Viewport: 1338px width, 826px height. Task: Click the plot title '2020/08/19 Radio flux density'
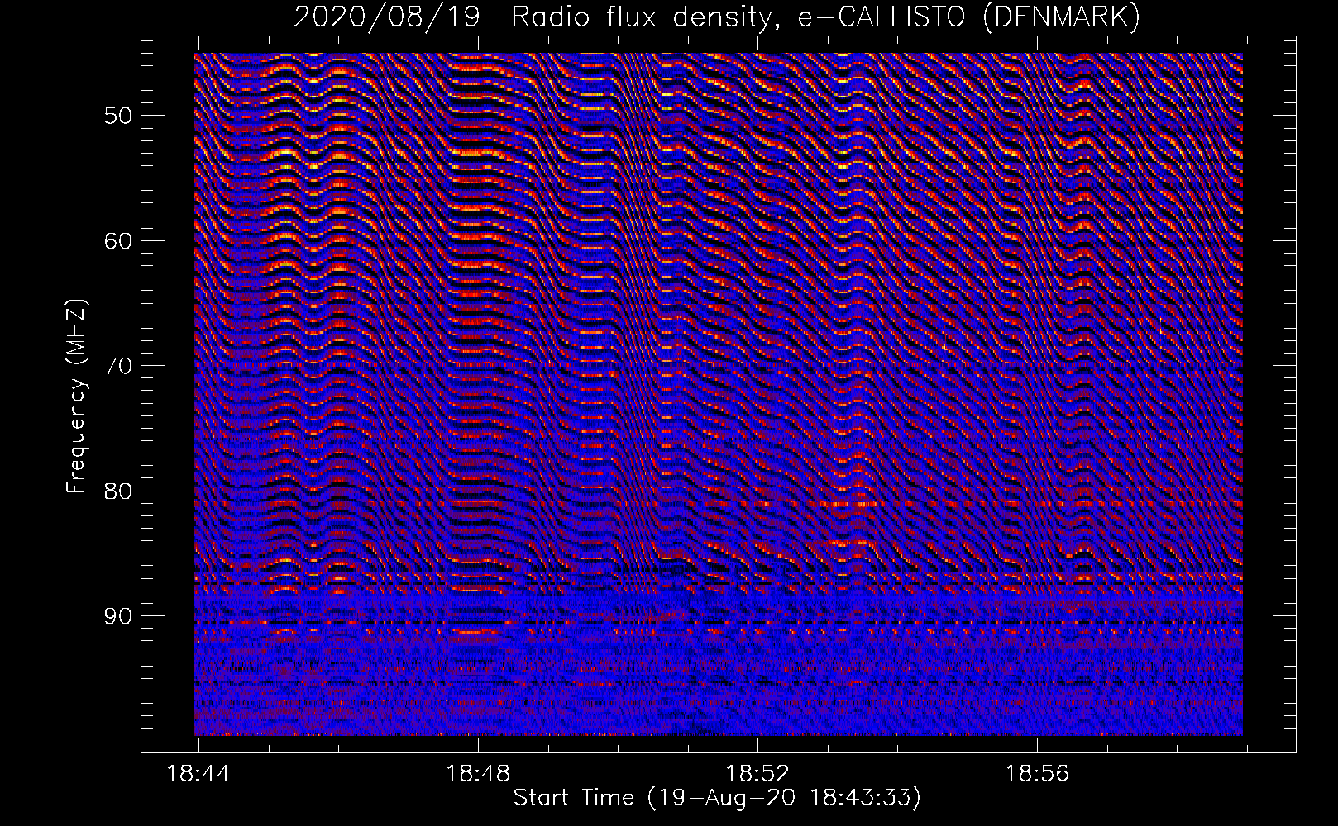(x=717, y=17)
